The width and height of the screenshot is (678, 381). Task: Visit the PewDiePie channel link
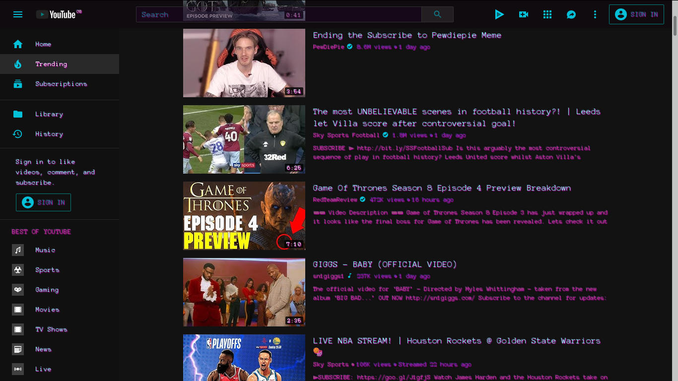(x=329, y=47)
